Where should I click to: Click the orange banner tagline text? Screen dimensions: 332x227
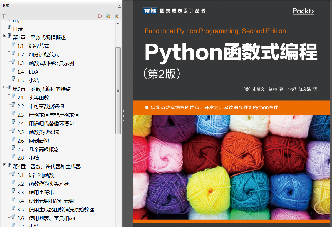[x=214, y=108]
